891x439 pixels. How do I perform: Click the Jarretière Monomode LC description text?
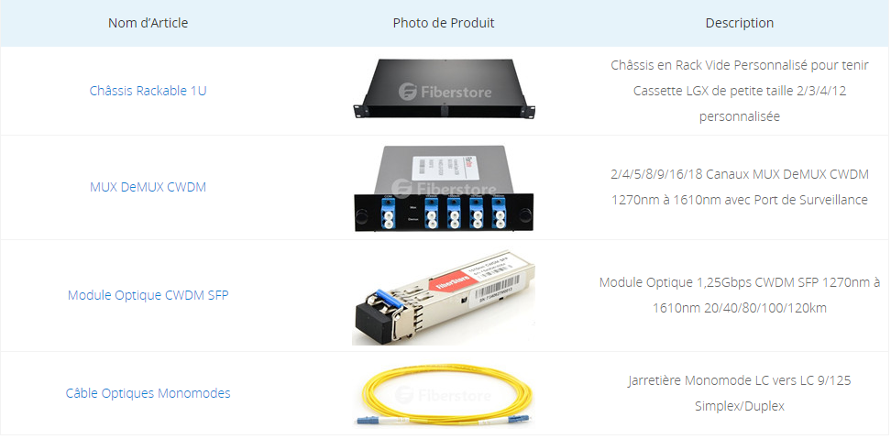(739, 393)
